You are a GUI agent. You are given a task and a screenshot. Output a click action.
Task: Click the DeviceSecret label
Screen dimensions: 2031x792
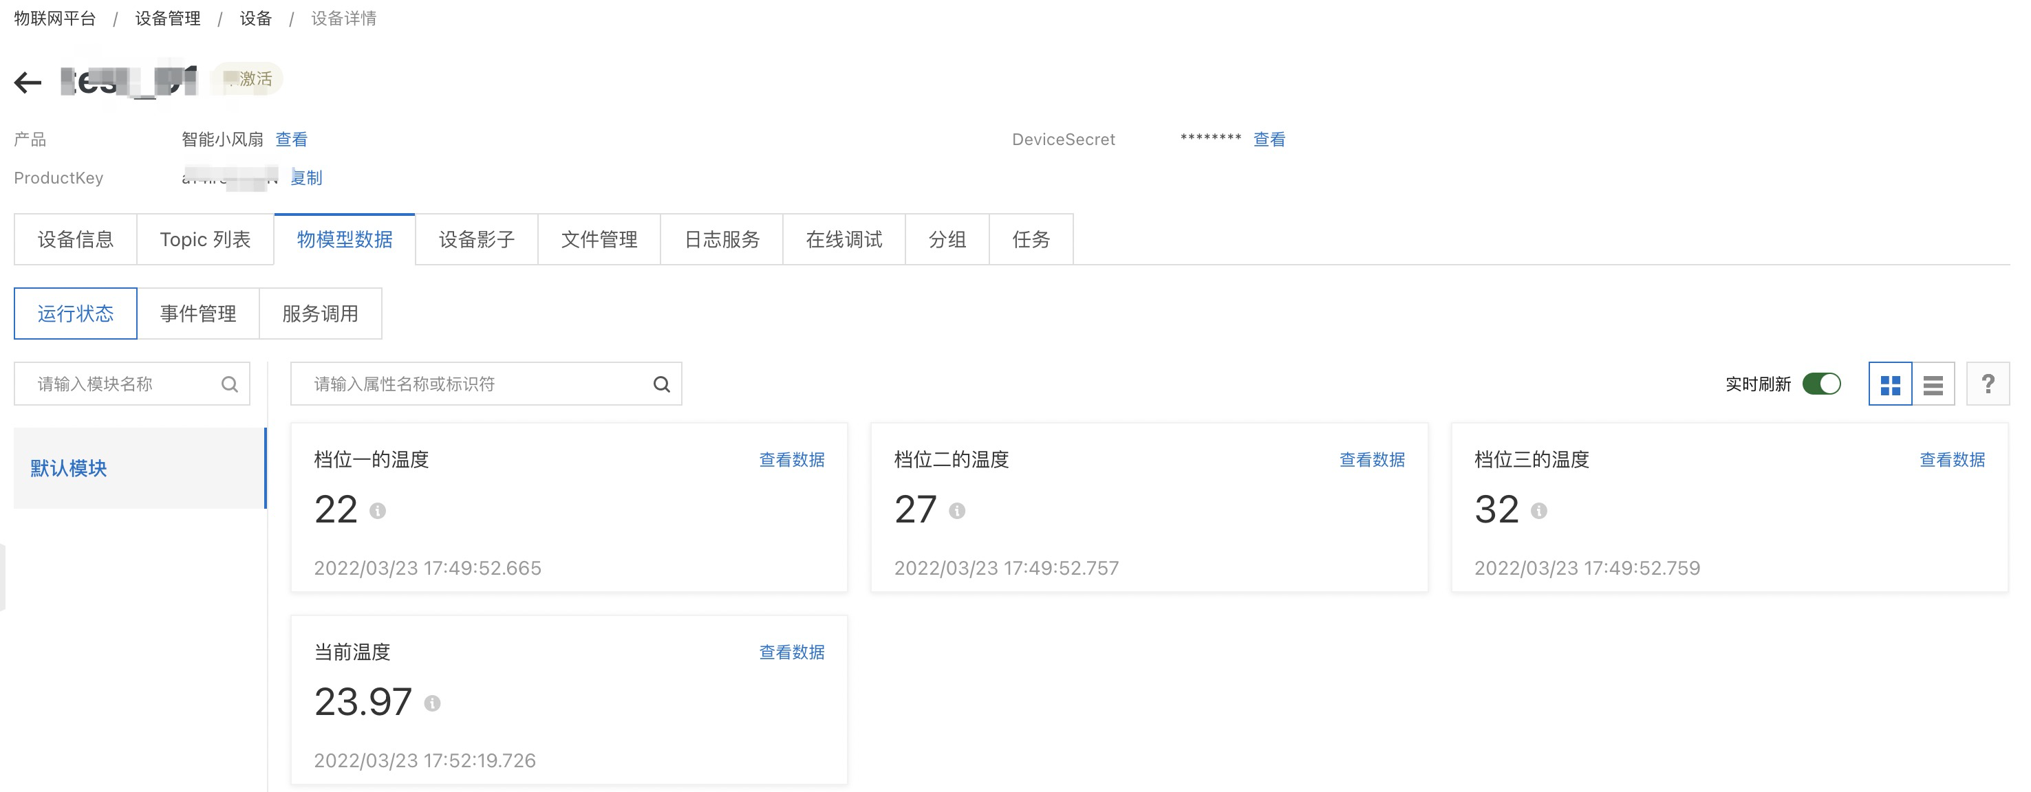point(1064,140)
